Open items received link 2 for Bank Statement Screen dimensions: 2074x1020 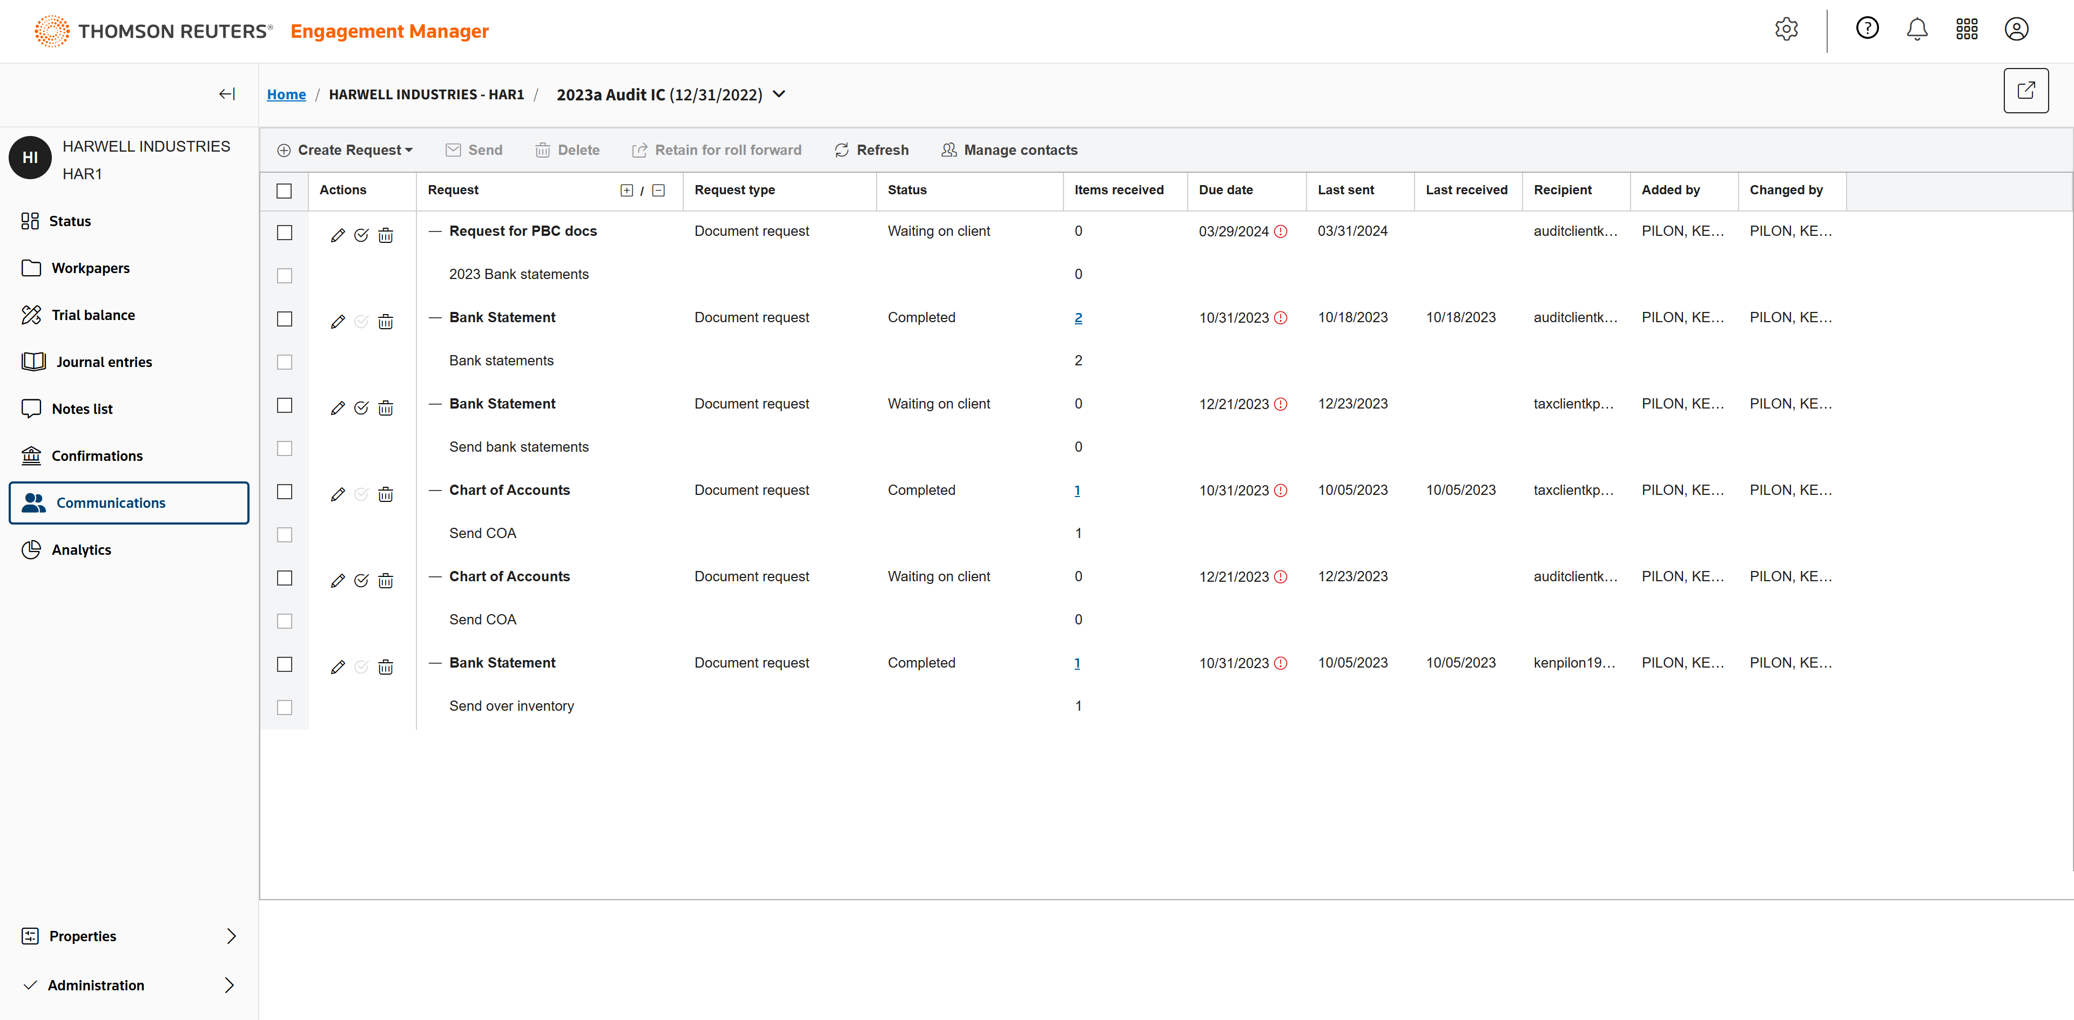(x=1078, y=318)
